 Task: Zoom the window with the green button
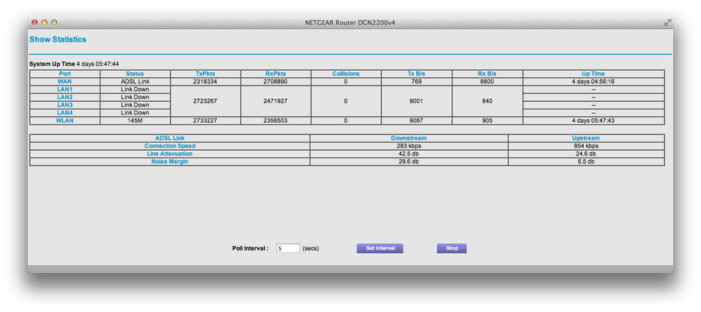[54, 22]
